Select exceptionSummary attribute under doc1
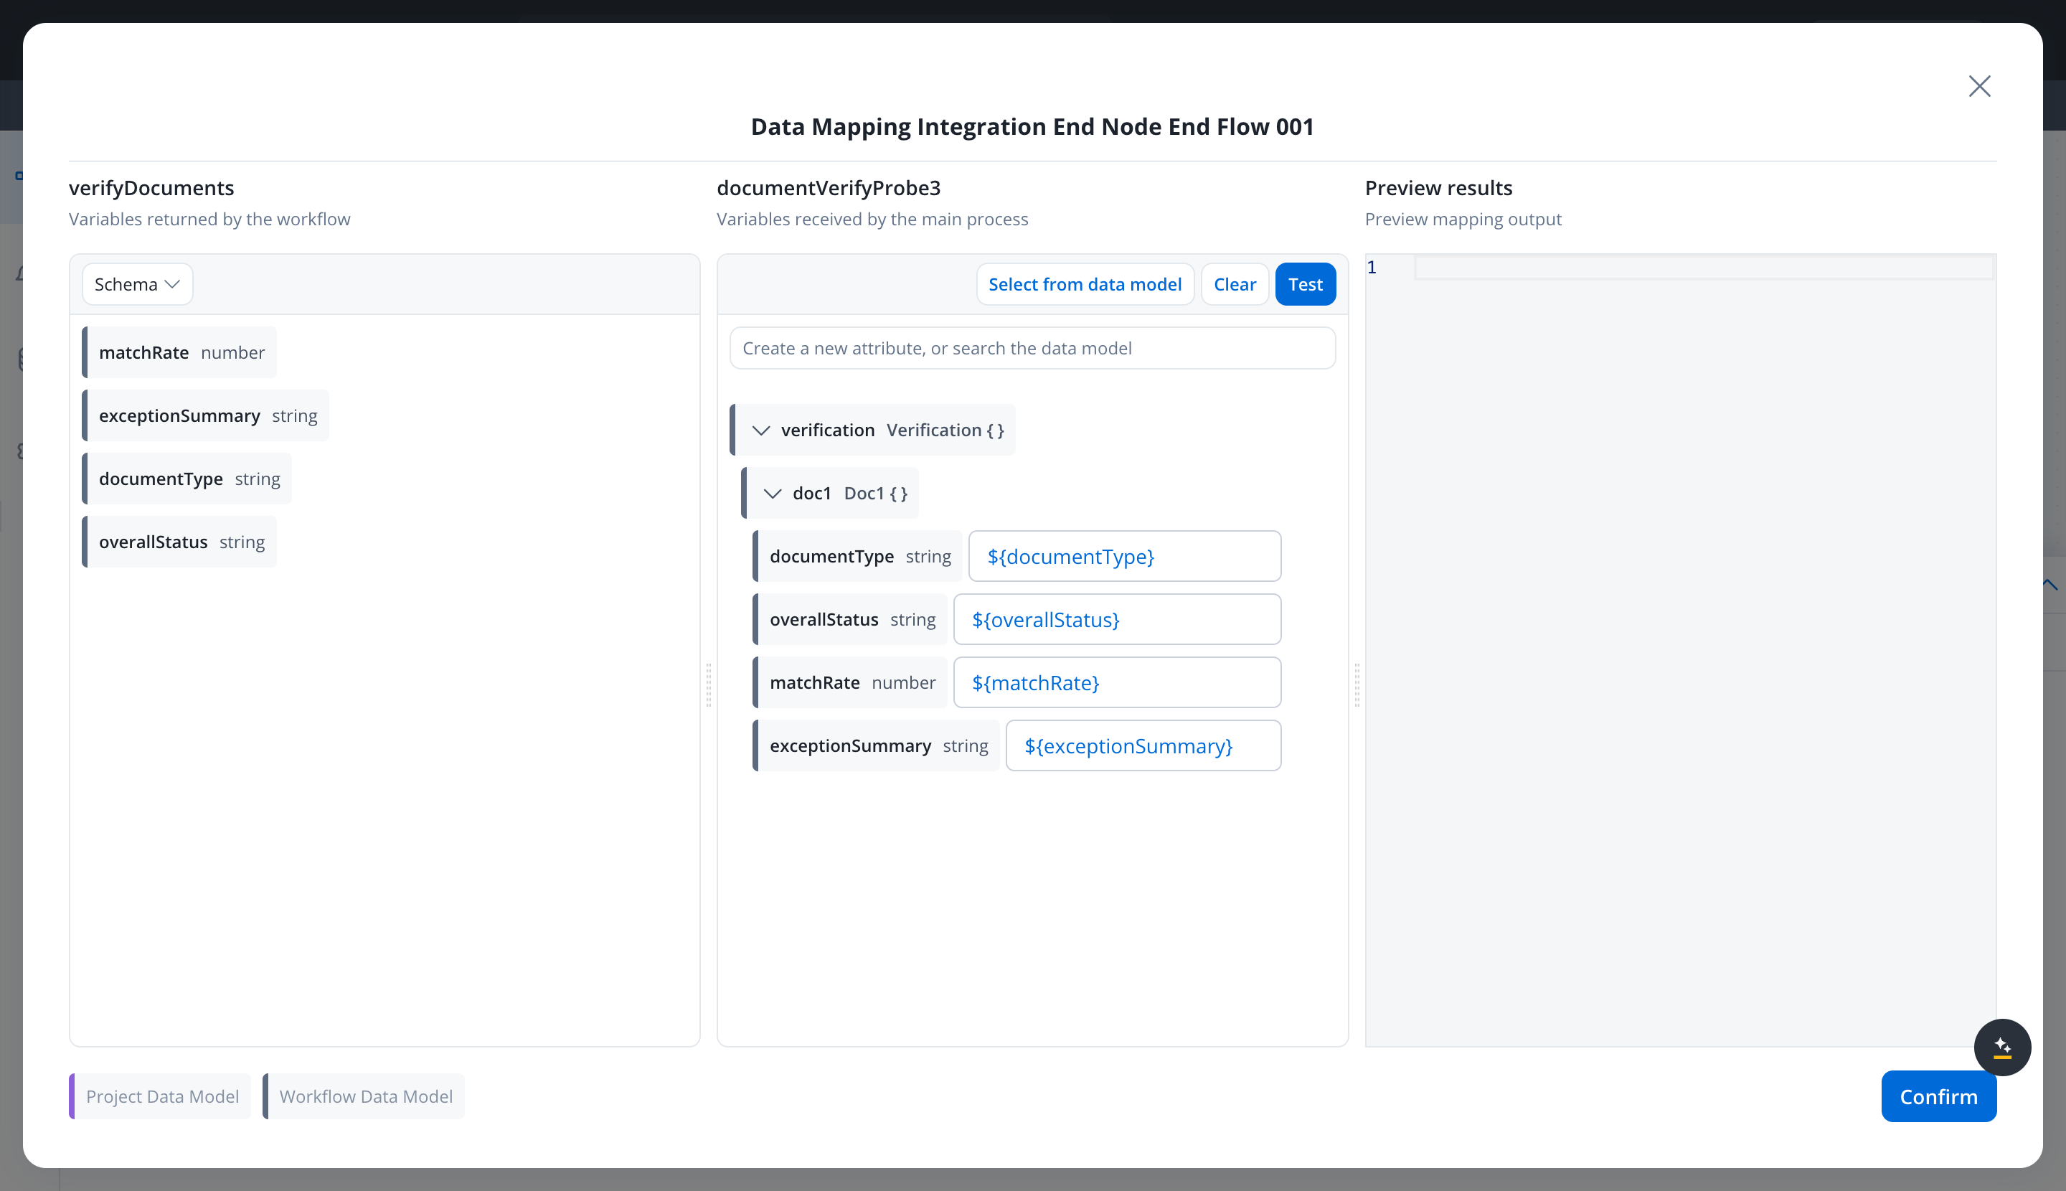 point(876,745)
